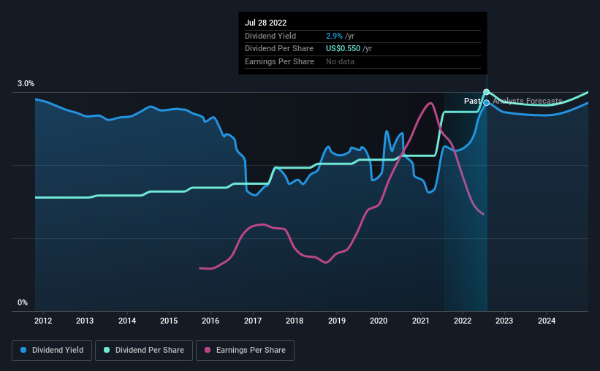Click the blue Dividend Yield legend dot
600x371 pixels.
coord(23,350)
